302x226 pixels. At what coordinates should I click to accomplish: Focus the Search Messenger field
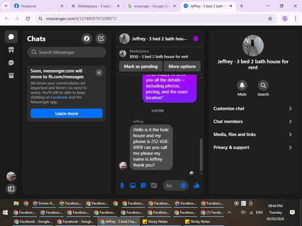[66, 52]
